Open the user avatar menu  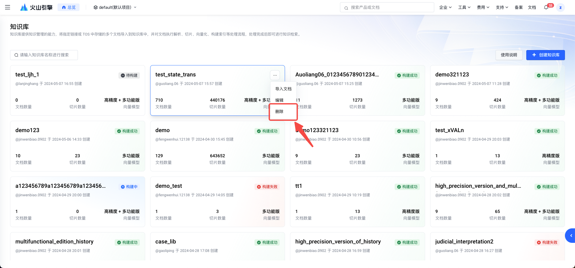[x=561, y=8]
